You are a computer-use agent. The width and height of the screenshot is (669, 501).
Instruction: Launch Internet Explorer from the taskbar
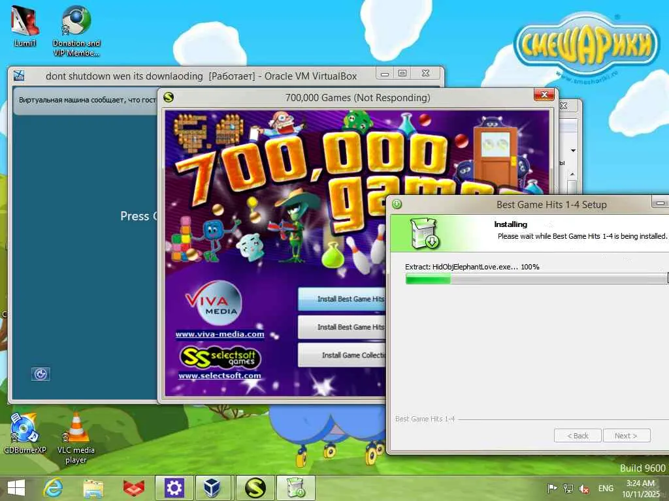(54, 488)
